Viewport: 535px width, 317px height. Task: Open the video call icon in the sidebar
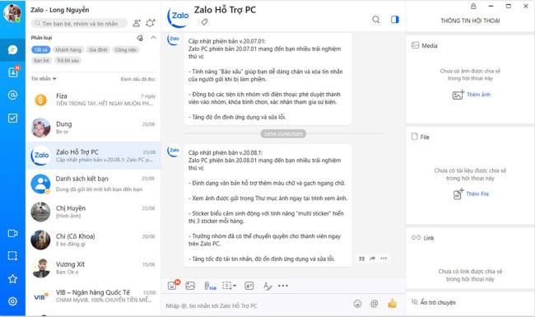12,233
